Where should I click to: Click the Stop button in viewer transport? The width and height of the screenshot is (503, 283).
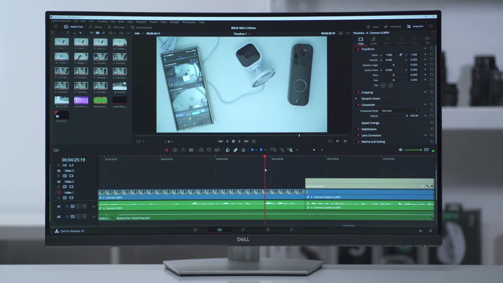pos(233,141)
